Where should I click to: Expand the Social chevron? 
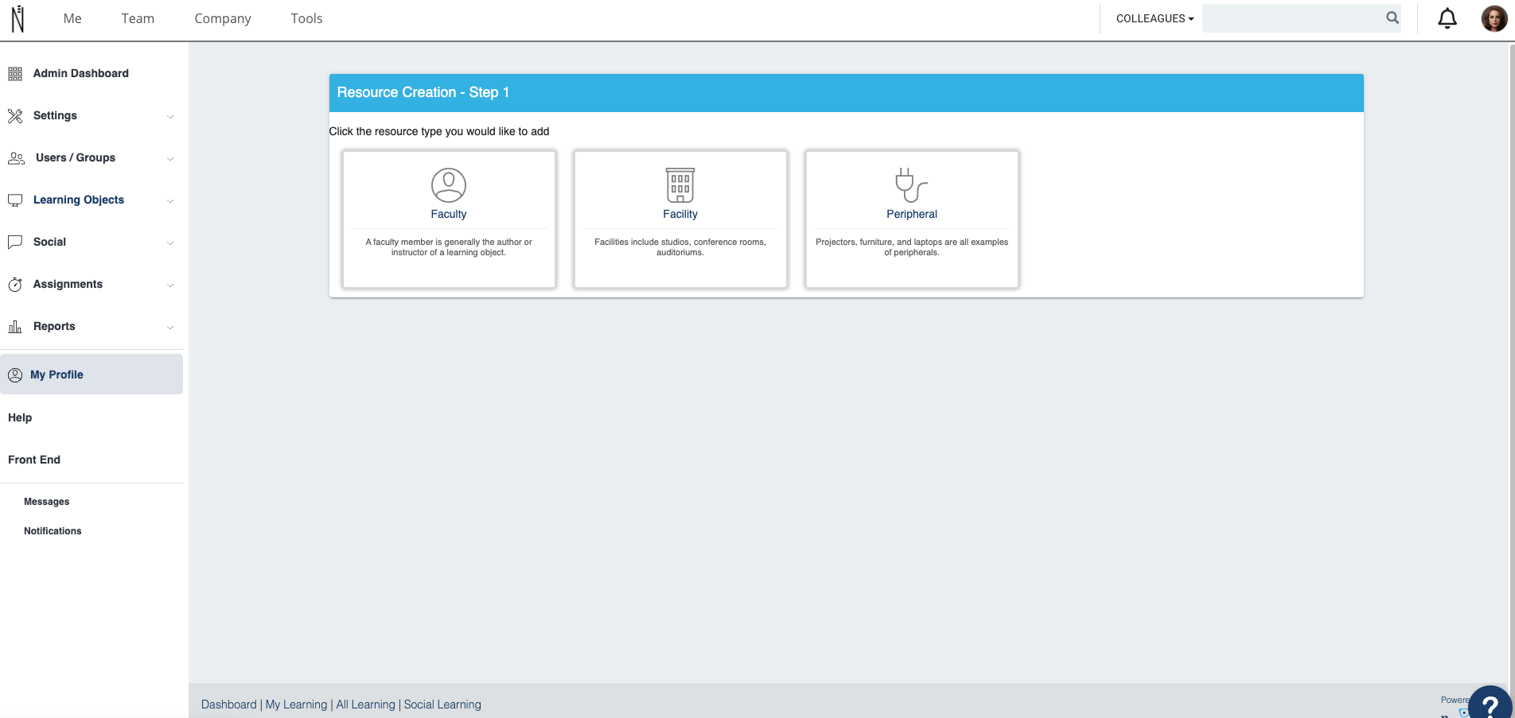pos(170,243)
